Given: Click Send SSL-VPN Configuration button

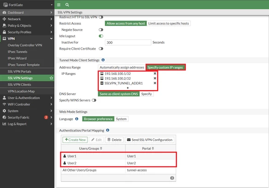Looking at the screenshot, I should click(149, 140).
